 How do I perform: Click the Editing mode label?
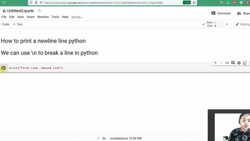tap(245, 24)
